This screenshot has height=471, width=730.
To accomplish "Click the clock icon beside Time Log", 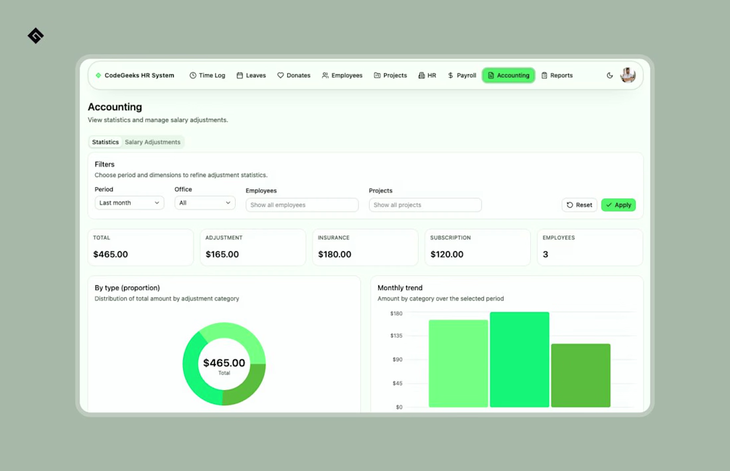I will [x=192, y=76].
